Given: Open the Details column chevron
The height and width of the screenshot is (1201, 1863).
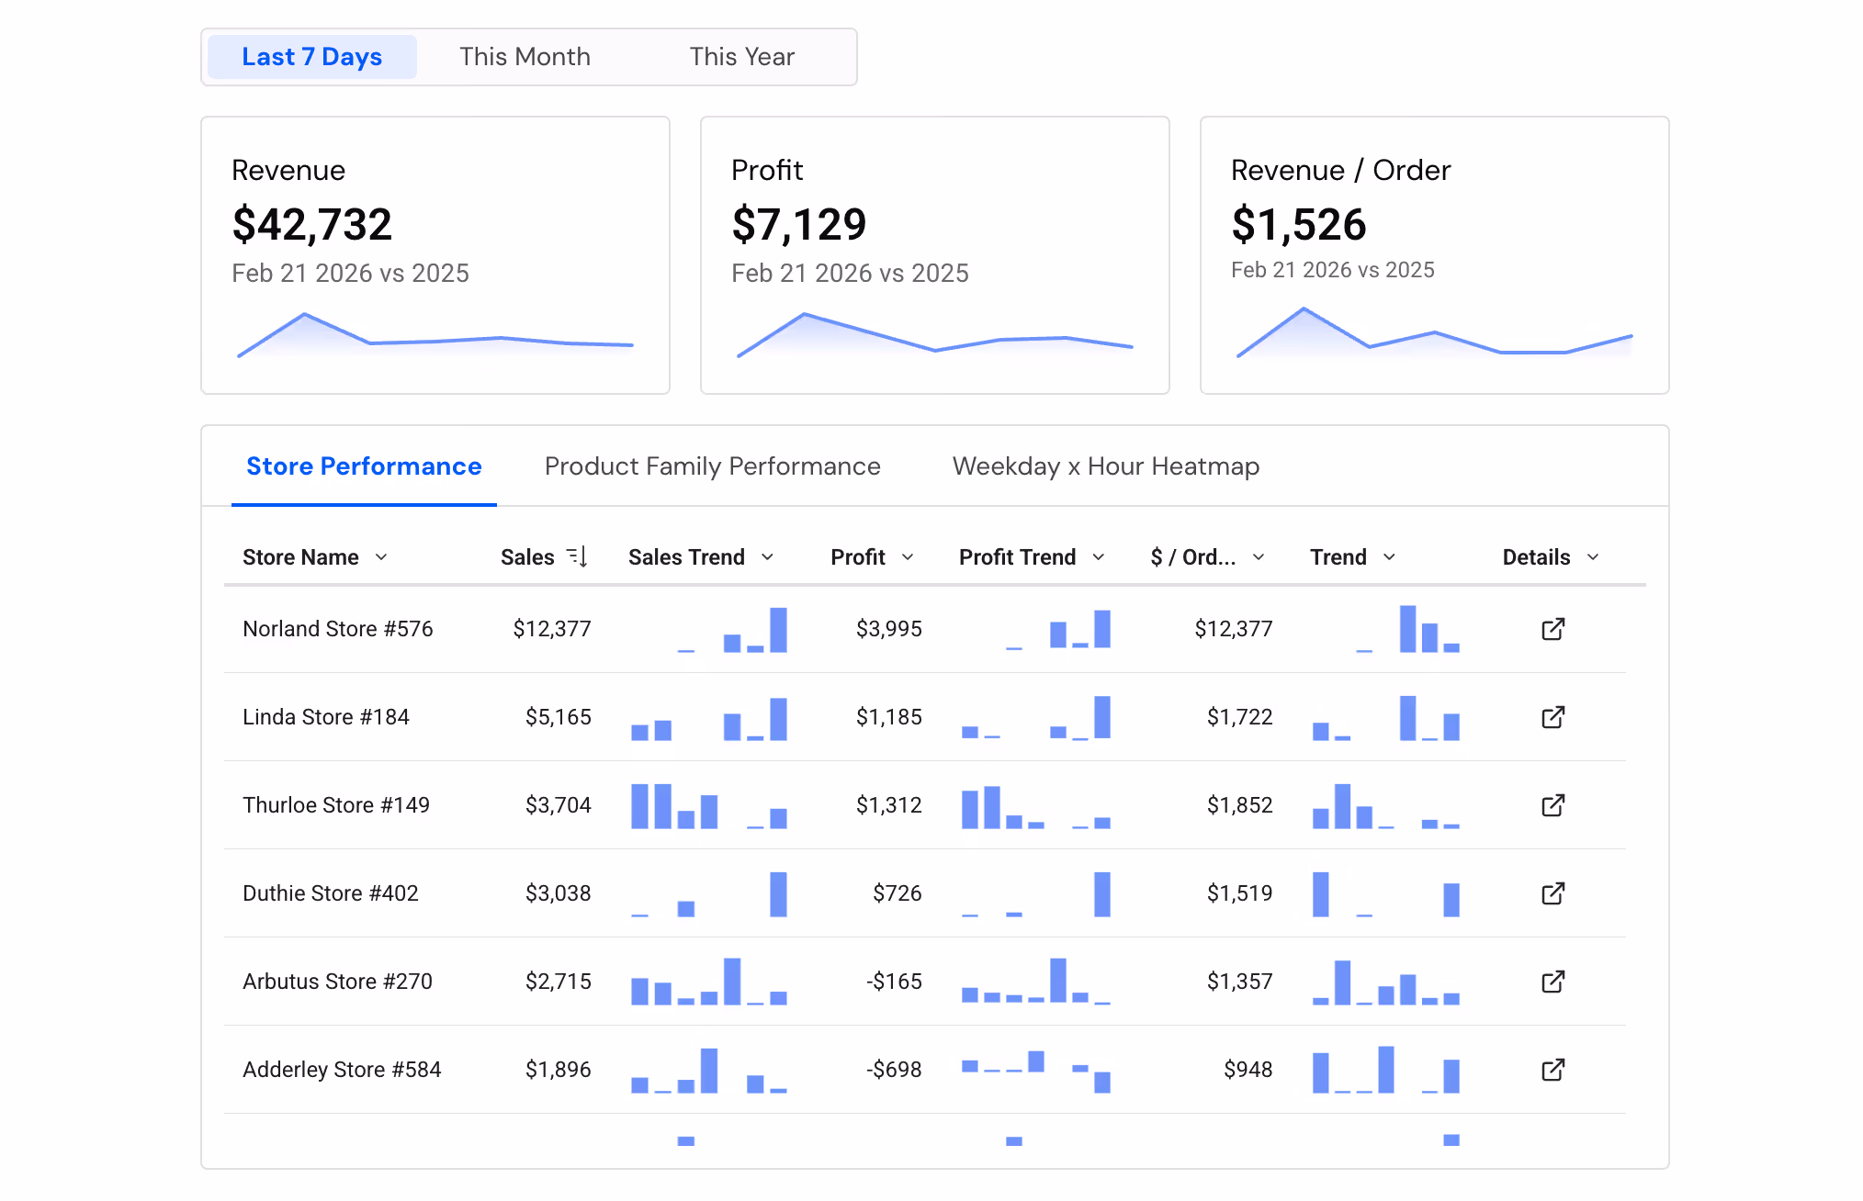Looking at the screenshot, I should click(1593, 557).
